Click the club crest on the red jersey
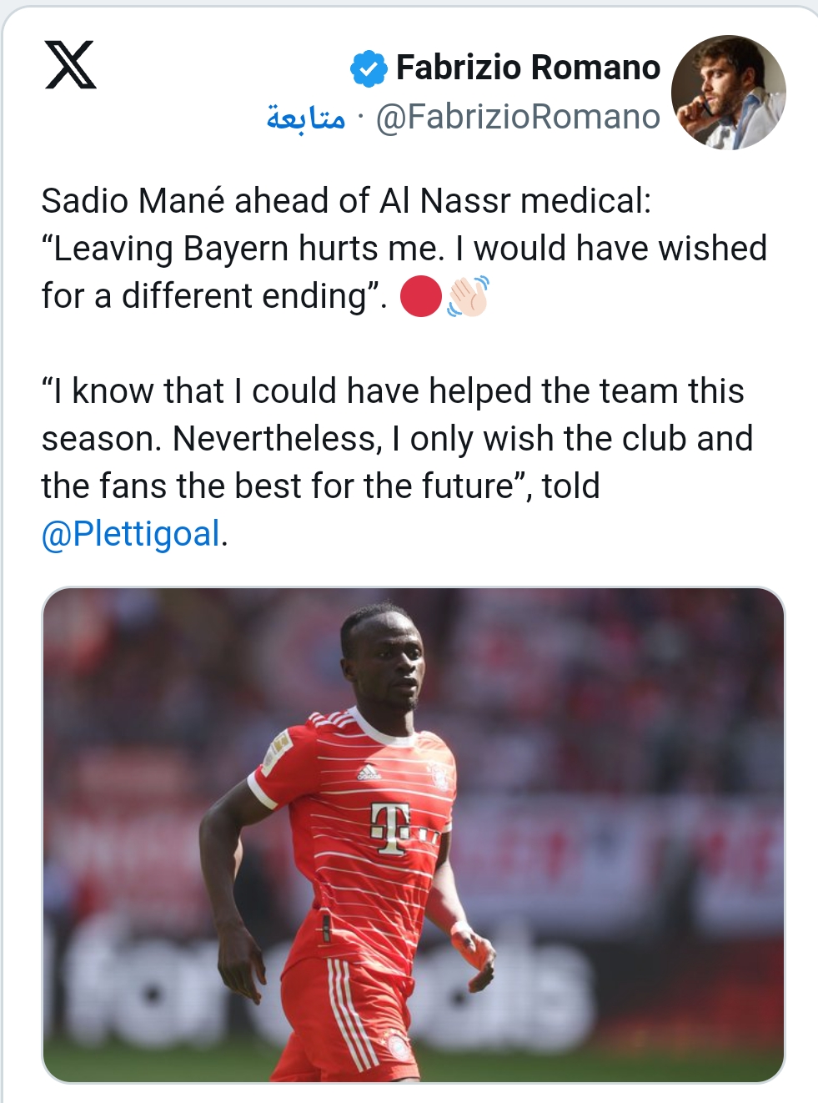 438,777
